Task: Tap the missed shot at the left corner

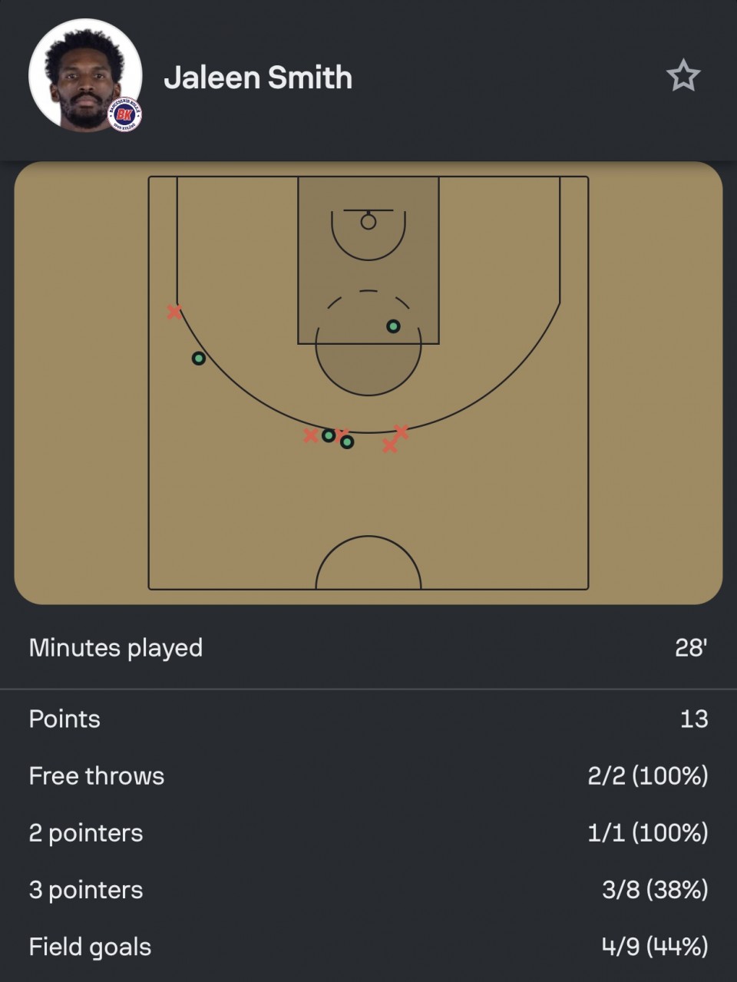Action: click(x=174, y=312)
